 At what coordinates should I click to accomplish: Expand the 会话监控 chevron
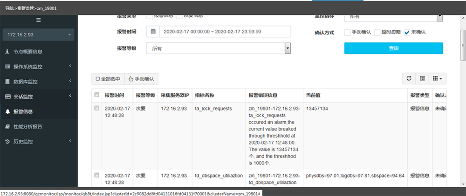[x=70, y=96]
